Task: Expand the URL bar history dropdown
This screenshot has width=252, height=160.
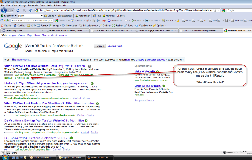Action: [x=218, y=10]
